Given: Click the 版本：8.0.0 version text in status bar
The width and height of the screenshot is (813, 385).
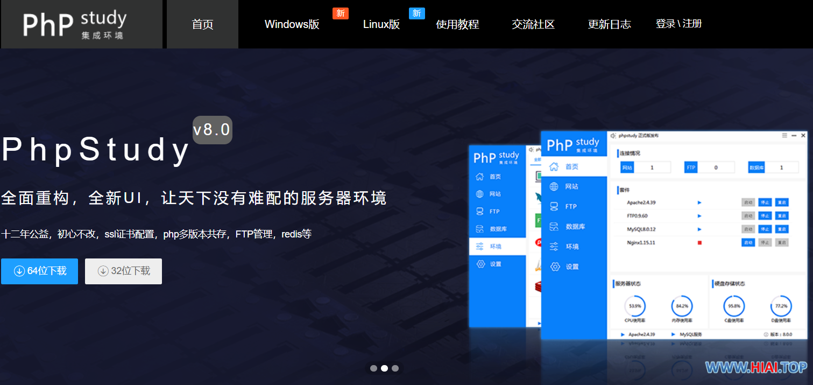Looking at the screenshot, I should [781, 334].
